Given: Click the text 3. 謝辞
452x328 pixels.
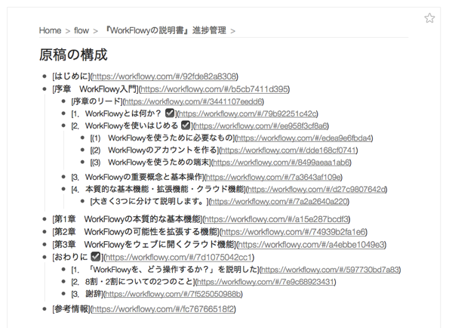Looking at the screenshot, I should [x=87, y=294].
